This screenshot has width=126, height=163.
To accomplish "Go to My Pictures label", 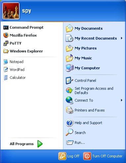I will (x=86, y=48).
